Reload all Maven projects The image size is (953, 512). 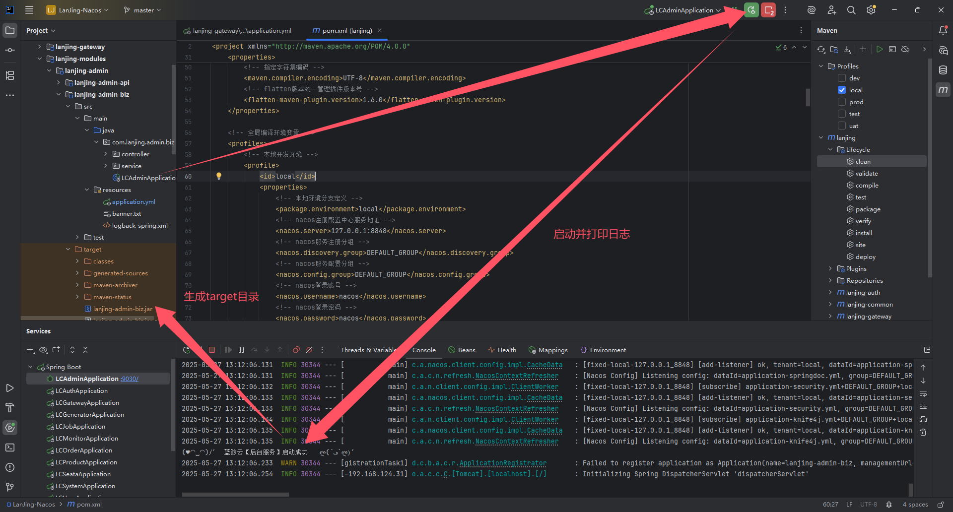pos(821,49)
